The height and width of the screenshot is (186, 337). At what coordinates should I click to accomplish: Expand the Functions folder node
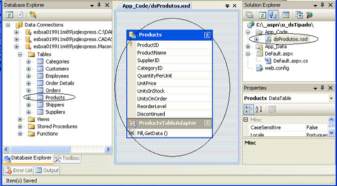click(x=20, y=133)
